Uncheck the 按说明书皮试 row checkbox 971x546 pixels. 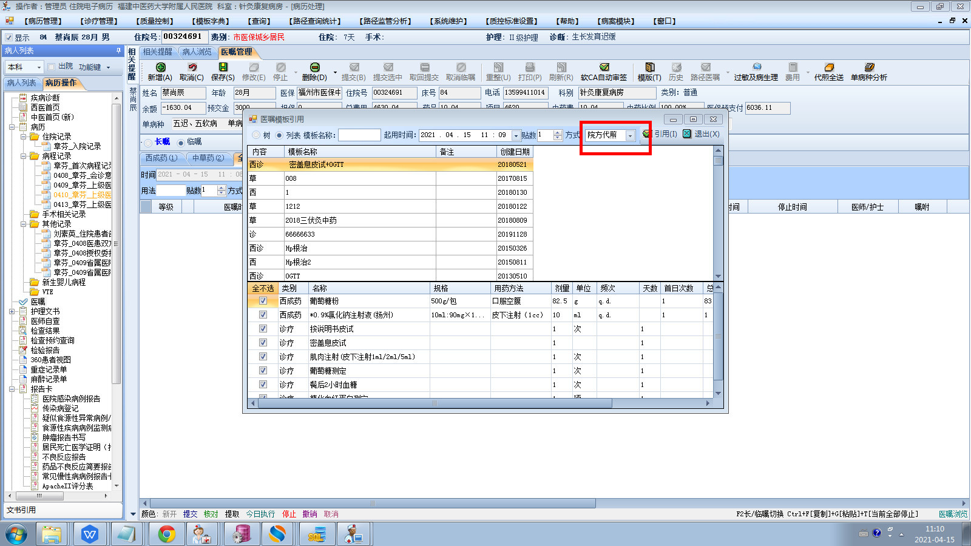[x=263, y=329]
